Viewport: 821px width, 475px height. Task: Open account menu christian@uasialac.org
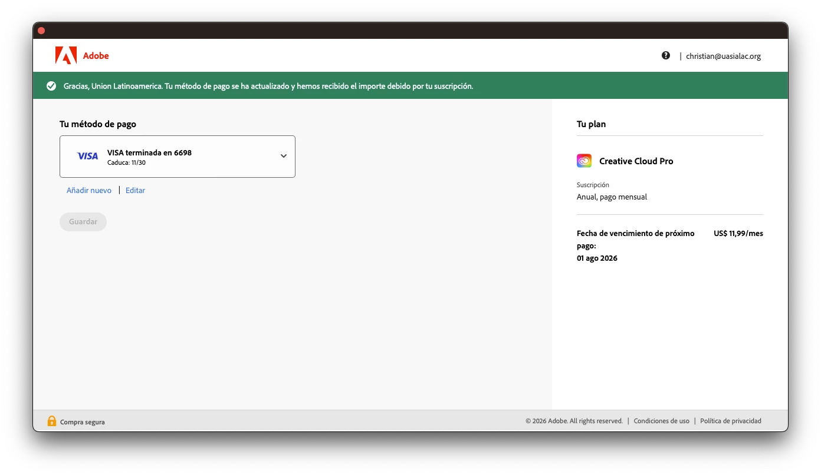(723, 56)
